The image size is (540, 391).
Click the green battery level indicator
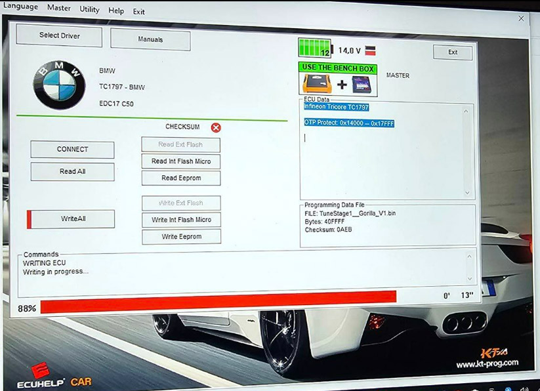pos(315,48)
